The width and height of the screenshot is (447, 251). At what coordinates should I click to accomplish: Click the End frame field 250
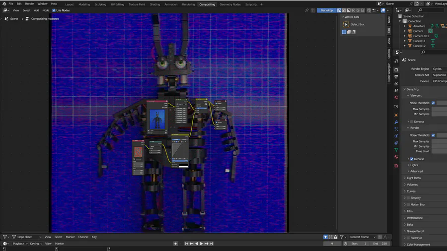pos(380,244)
